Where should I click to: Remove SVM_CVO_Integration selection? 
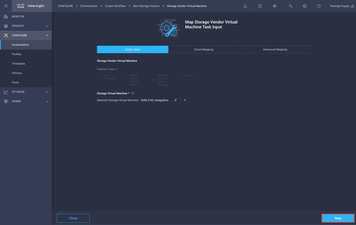tap(185, 100)
